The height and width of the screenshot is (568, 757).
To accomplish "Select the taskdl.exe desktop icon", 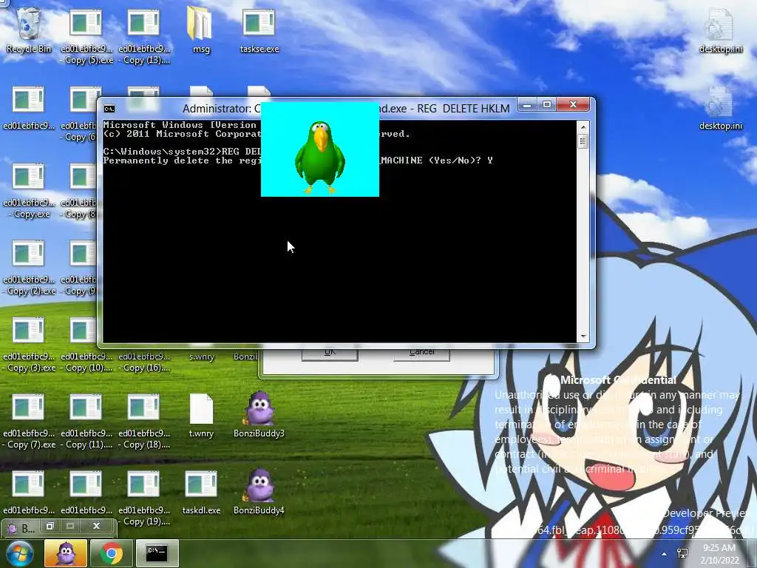I will (201, 493).
